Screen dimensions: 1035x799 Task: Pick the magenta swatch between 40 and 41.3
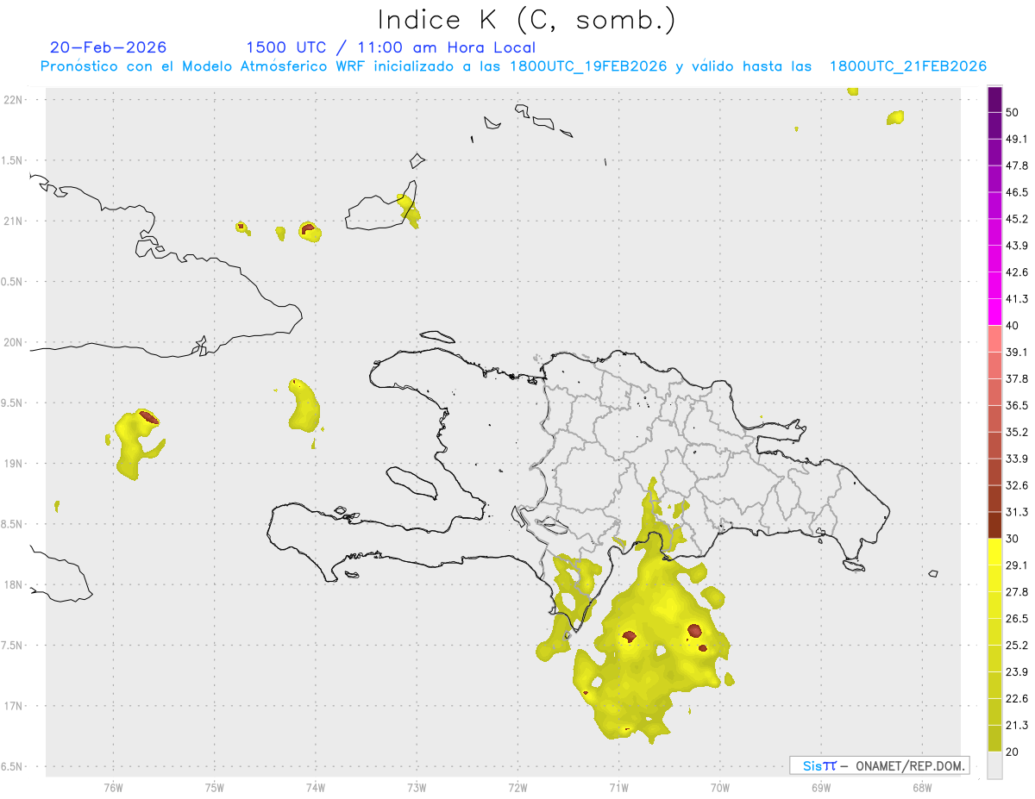coord(994,312)
